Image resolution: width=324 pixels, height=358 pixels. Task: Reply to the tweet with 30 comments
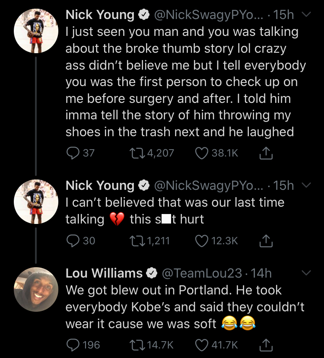tap(73, 241)
